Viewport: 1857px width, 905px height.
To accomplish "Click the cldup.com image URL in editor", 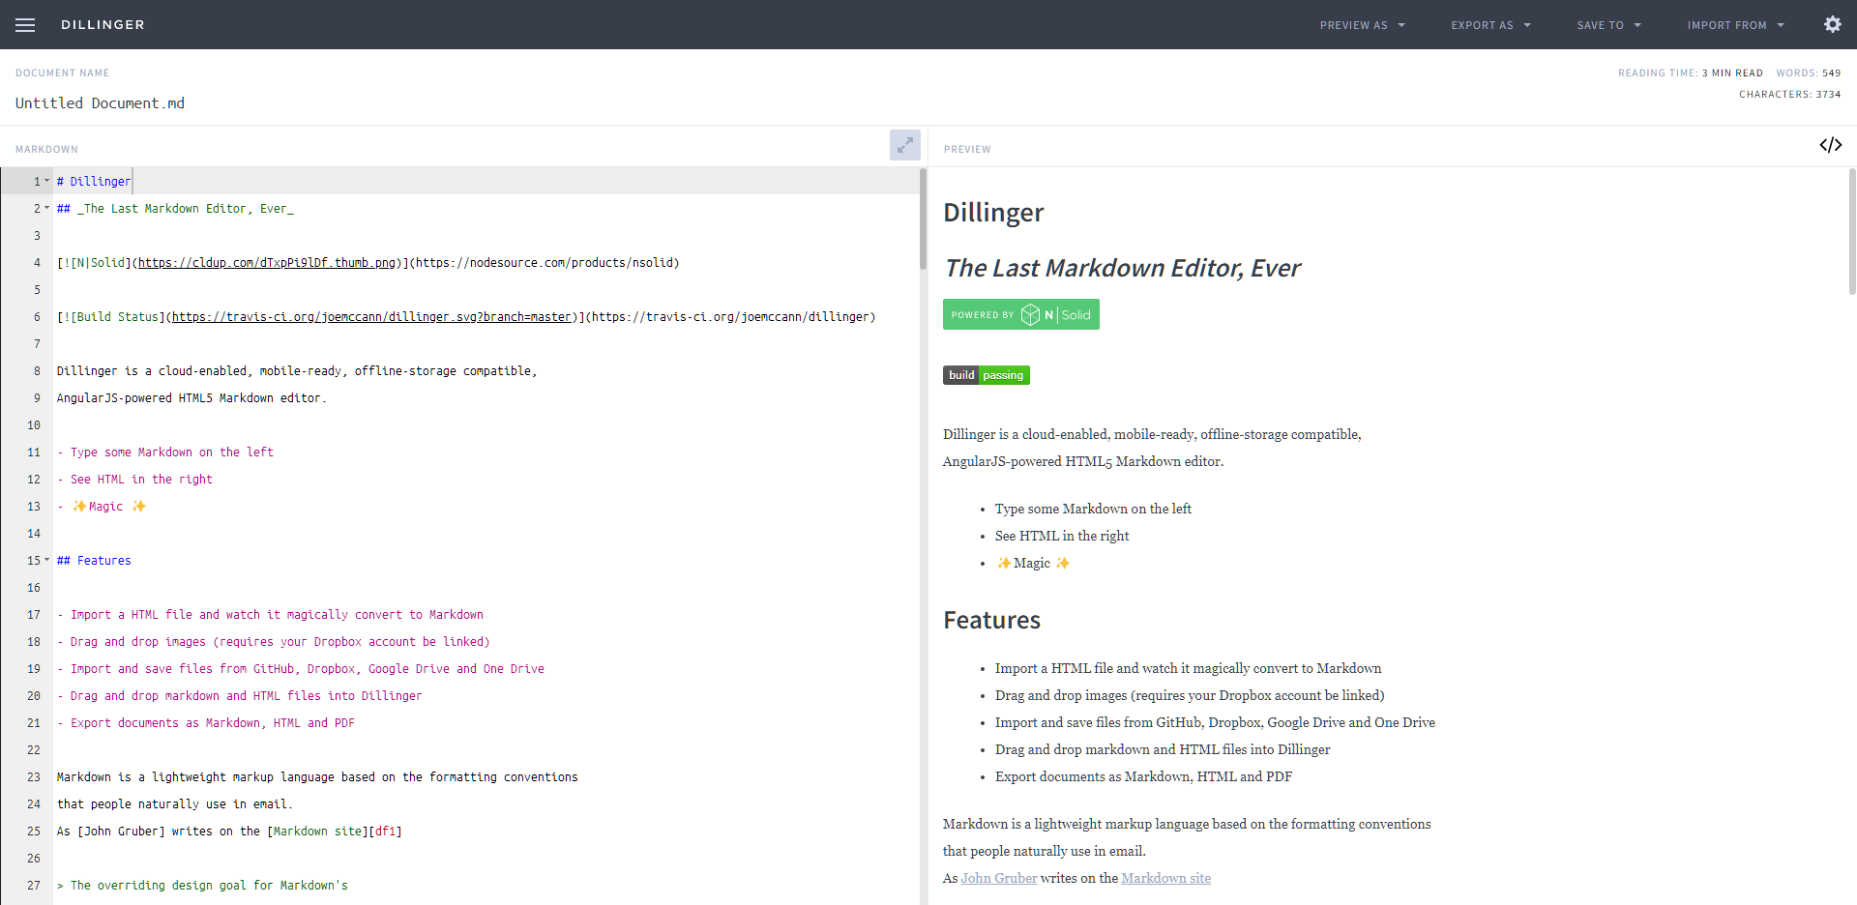I will point(267,262).
